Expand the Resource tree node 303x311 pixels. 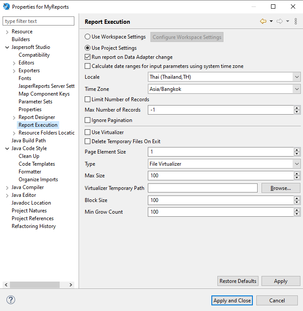[x=7, y=32]
